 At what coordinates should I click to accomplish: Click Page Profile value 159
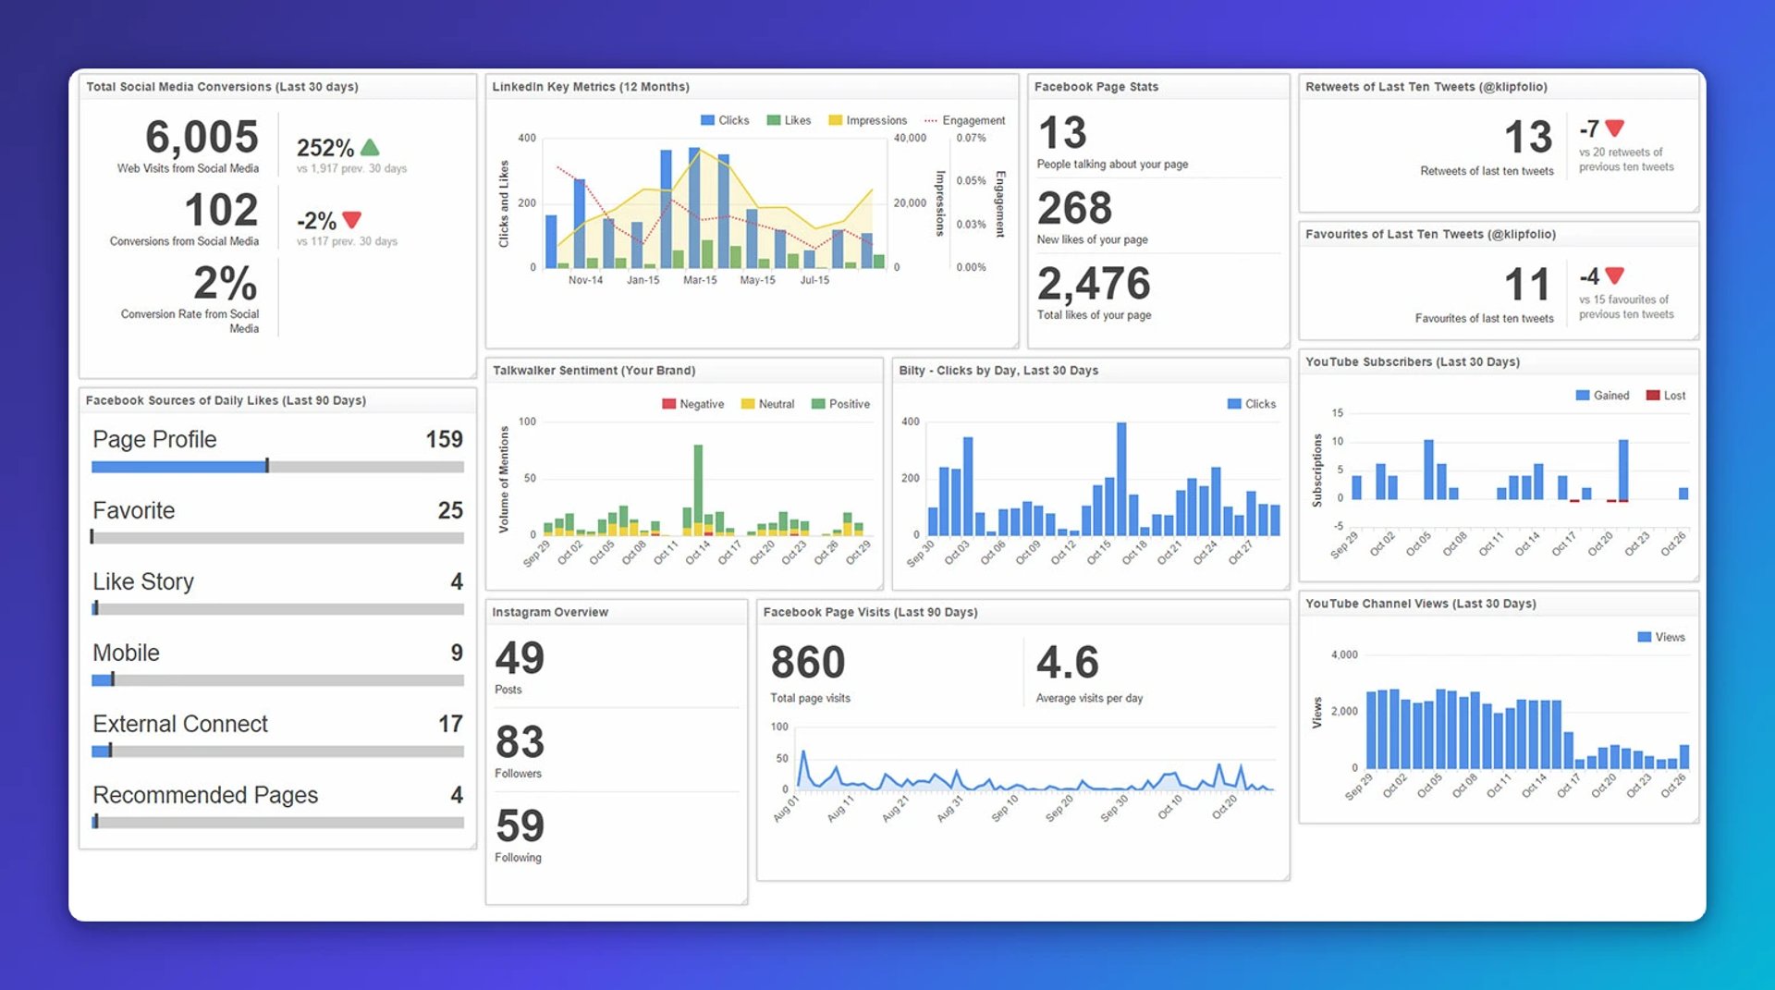coord(444,439)
